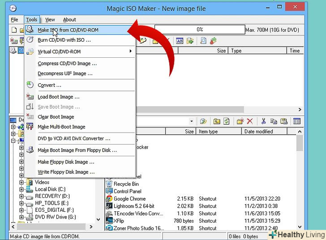326x240 pixels.
Task: Click the magnifier document properties icon
Action: 203,41
